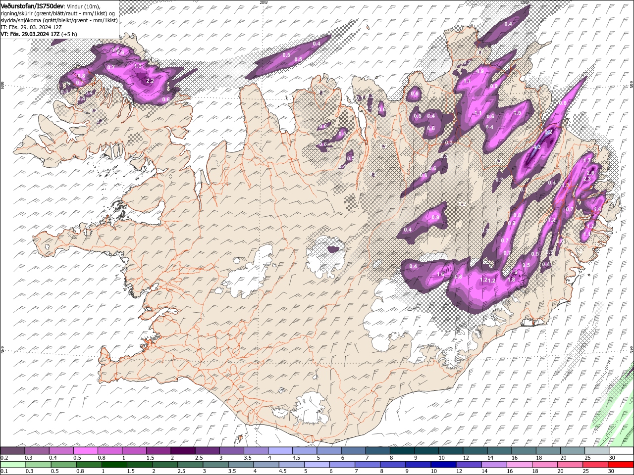The height and width of the screenshot is (475, 634).
Task: Click the '30' label in the bottom legend row
Action: [611, 472]
